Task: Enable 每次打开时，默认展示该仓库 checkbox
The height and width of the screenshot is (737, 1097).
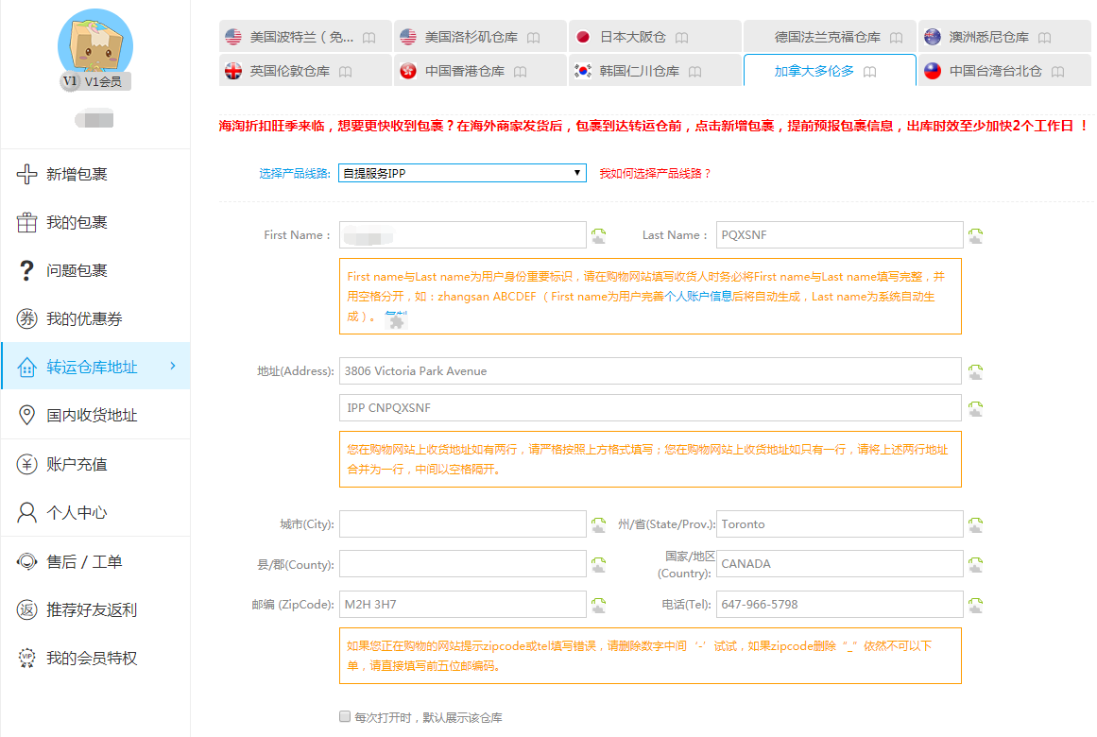Action: coord(344,717)
